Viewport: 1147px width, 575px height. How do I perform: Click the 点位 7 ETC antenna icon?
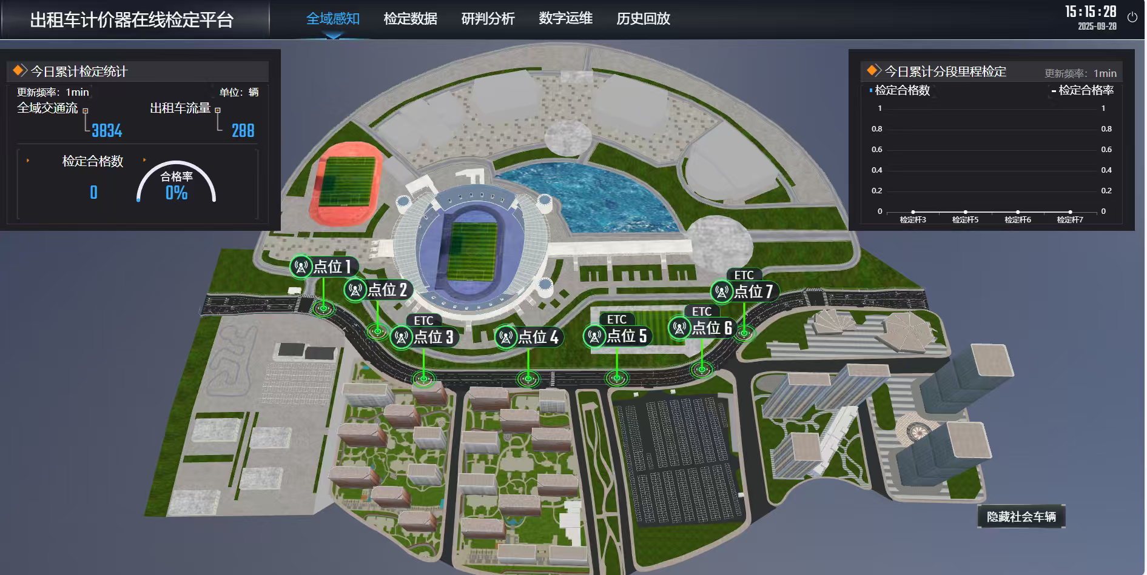pyautogui.click(x=722, y=291)
